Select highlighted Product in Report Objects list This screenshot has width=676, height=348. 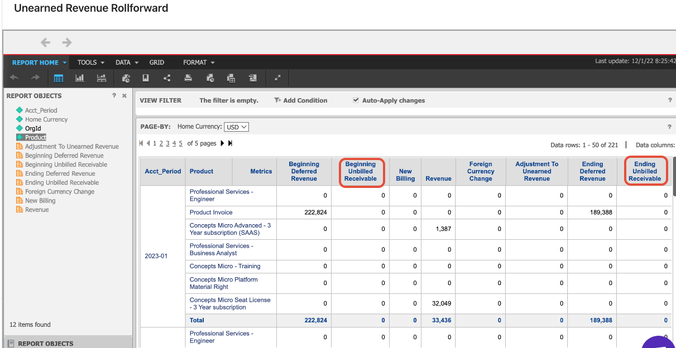tap(35, 137)
